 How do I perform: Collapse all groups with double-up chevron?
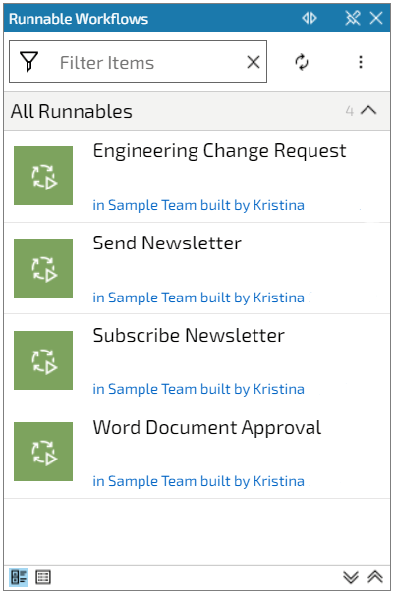pos(375,577)
